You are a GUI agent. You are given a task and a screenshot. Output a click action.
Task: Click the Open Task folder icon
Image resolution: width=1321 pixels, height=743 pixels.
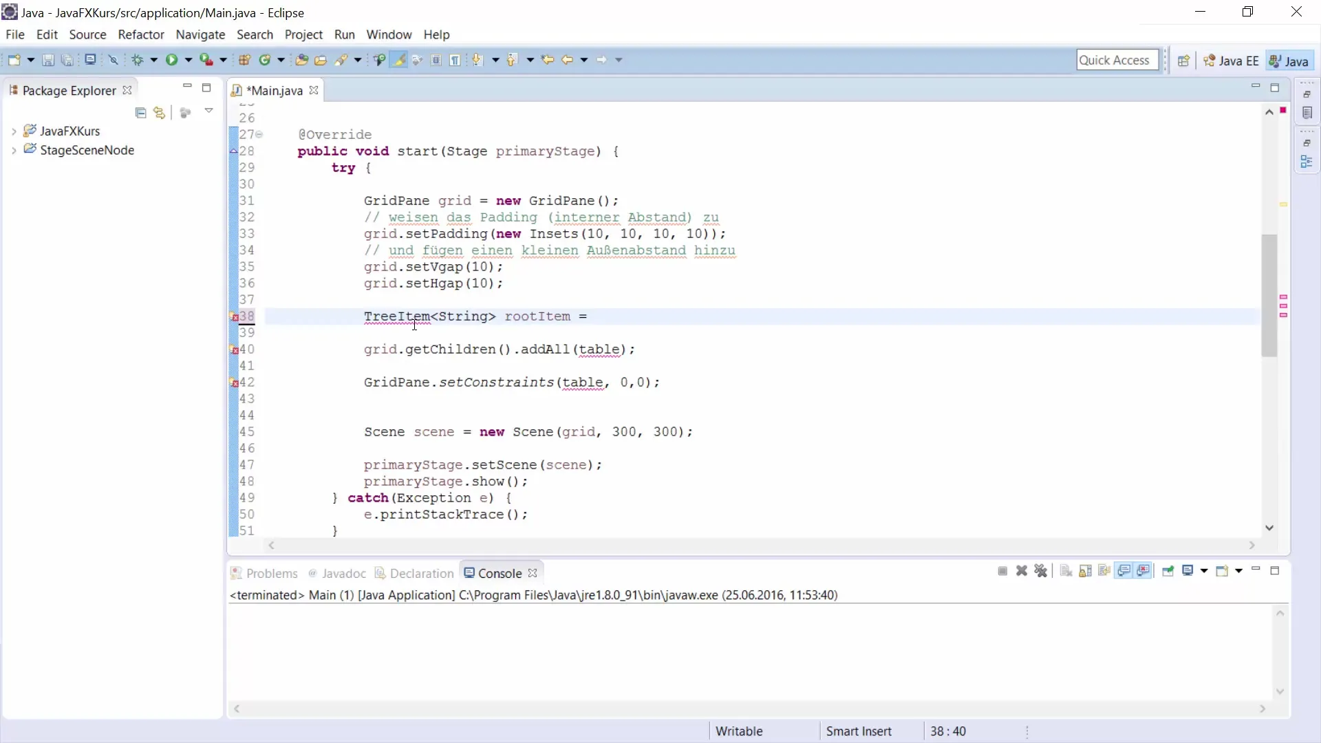click(x=321, y=60)
